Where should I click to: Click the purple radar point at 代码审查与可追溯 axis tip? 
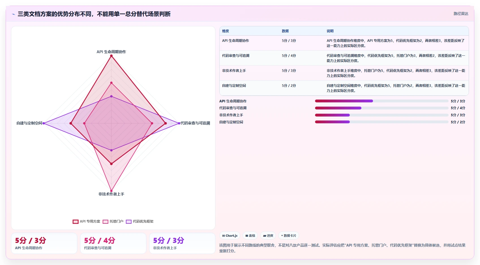point(179,123)
